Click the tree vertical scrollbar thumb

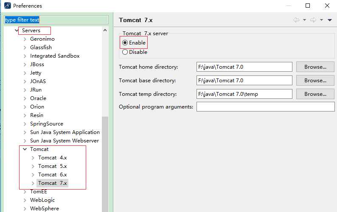(x=105, y=165)
